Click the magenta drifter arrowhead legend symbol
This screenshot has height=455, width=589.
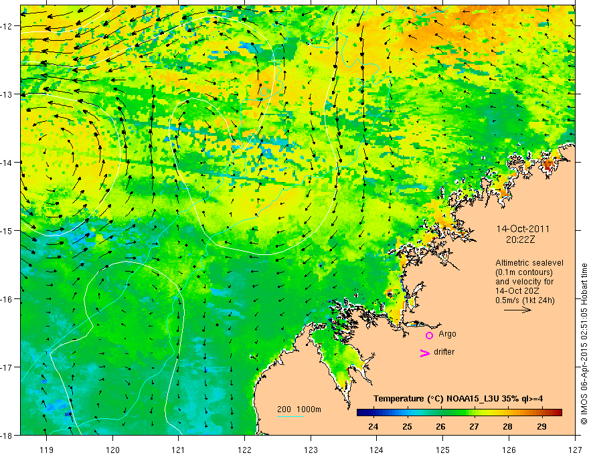[x=424, y=353]
